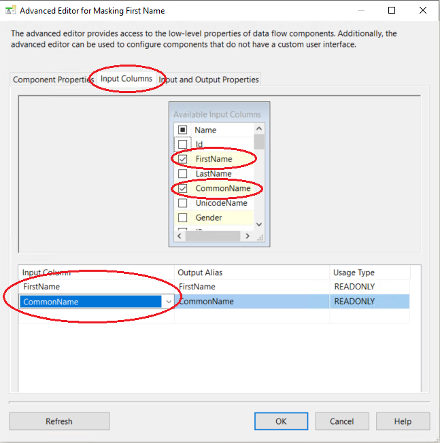440x443 pixels.
Task: Check the UnicodeName column checkbox
Action: [182, 203]
